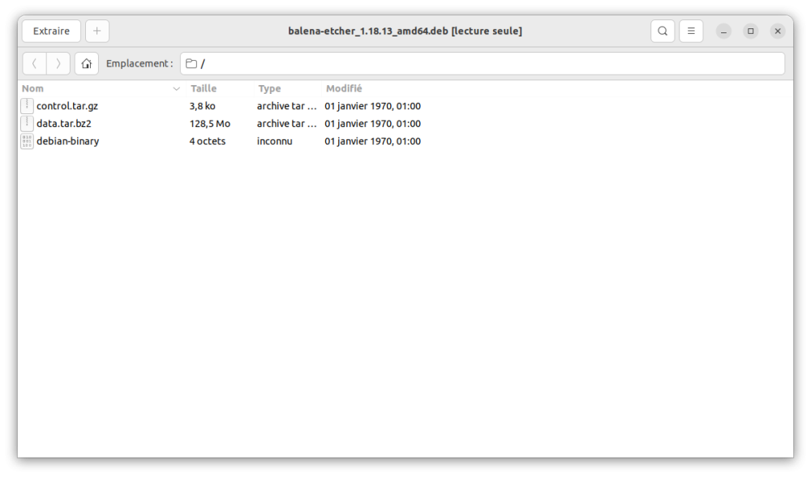
Task: Go back with the left arrow
Action: (35, 63)
